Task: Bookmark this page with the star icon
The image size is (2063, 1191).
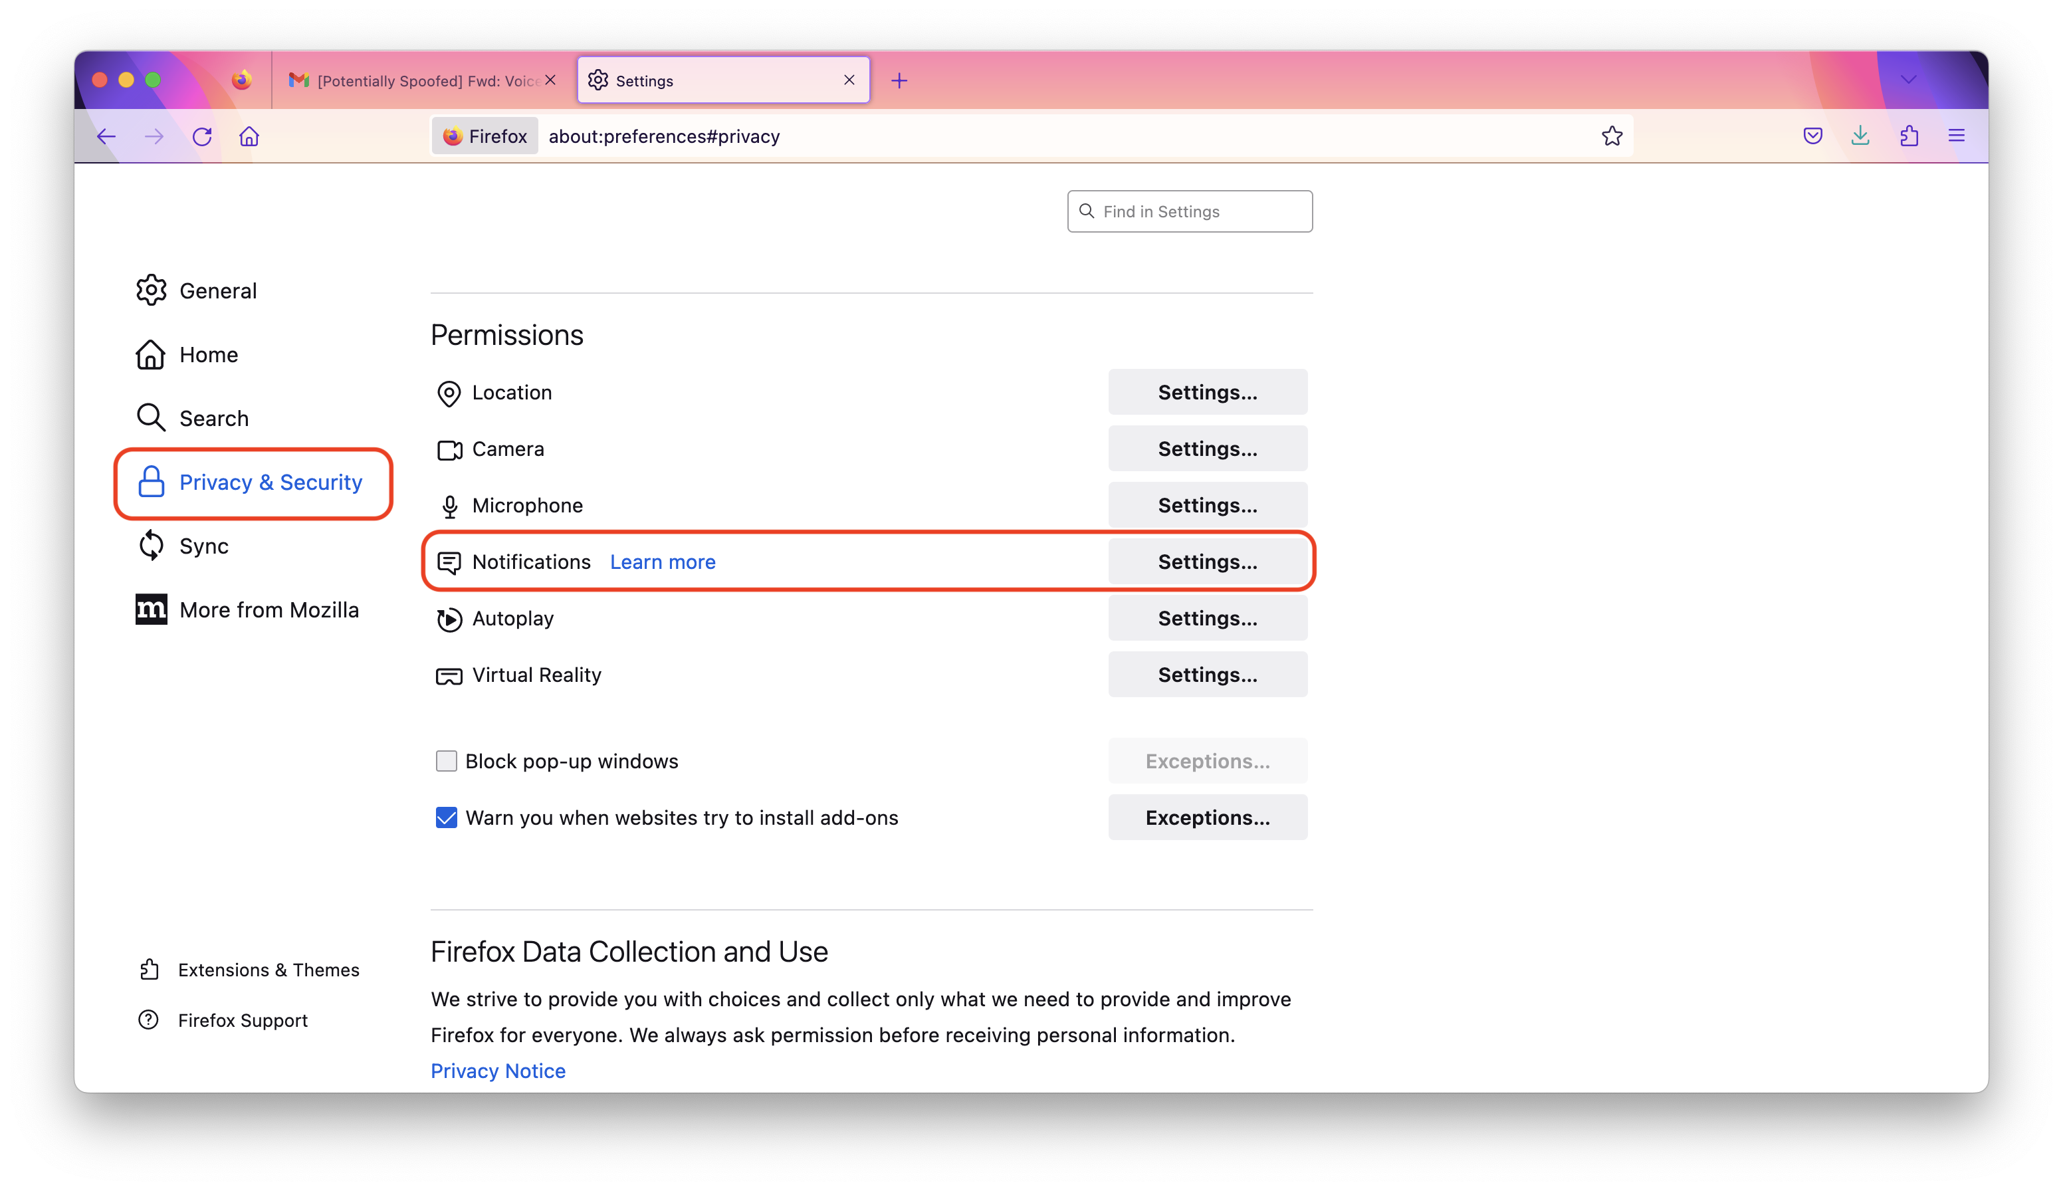Action: [1612, 137]
